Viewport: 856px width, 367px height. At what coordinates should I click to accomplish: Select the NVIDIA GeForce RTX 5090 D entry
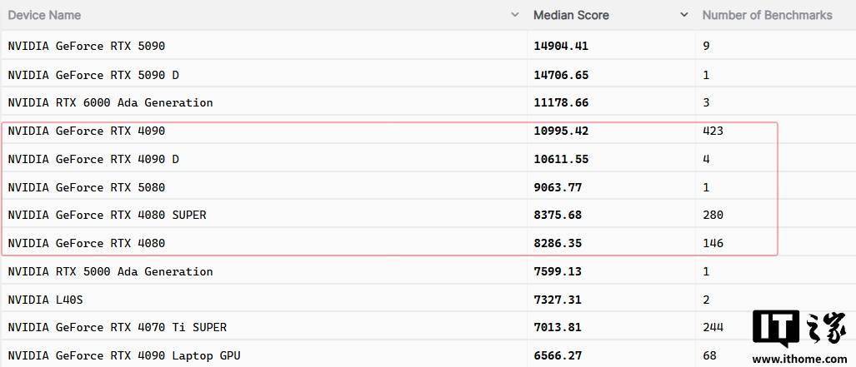coord(93,75)
